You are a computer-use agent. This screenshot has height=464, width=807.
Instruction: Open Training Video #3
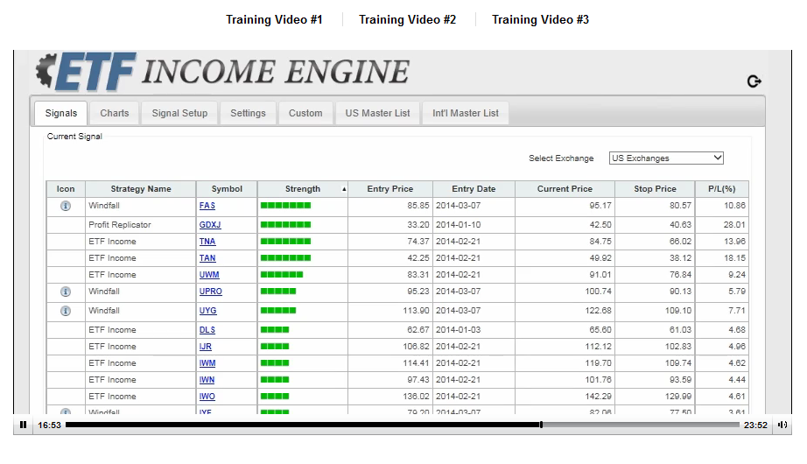click(x=540, y=19)
